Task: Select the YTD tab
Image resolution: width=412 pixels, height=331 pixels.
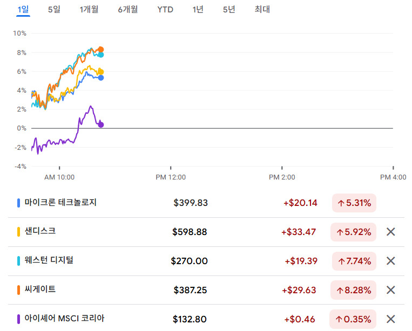Action: tap(165, 9)
